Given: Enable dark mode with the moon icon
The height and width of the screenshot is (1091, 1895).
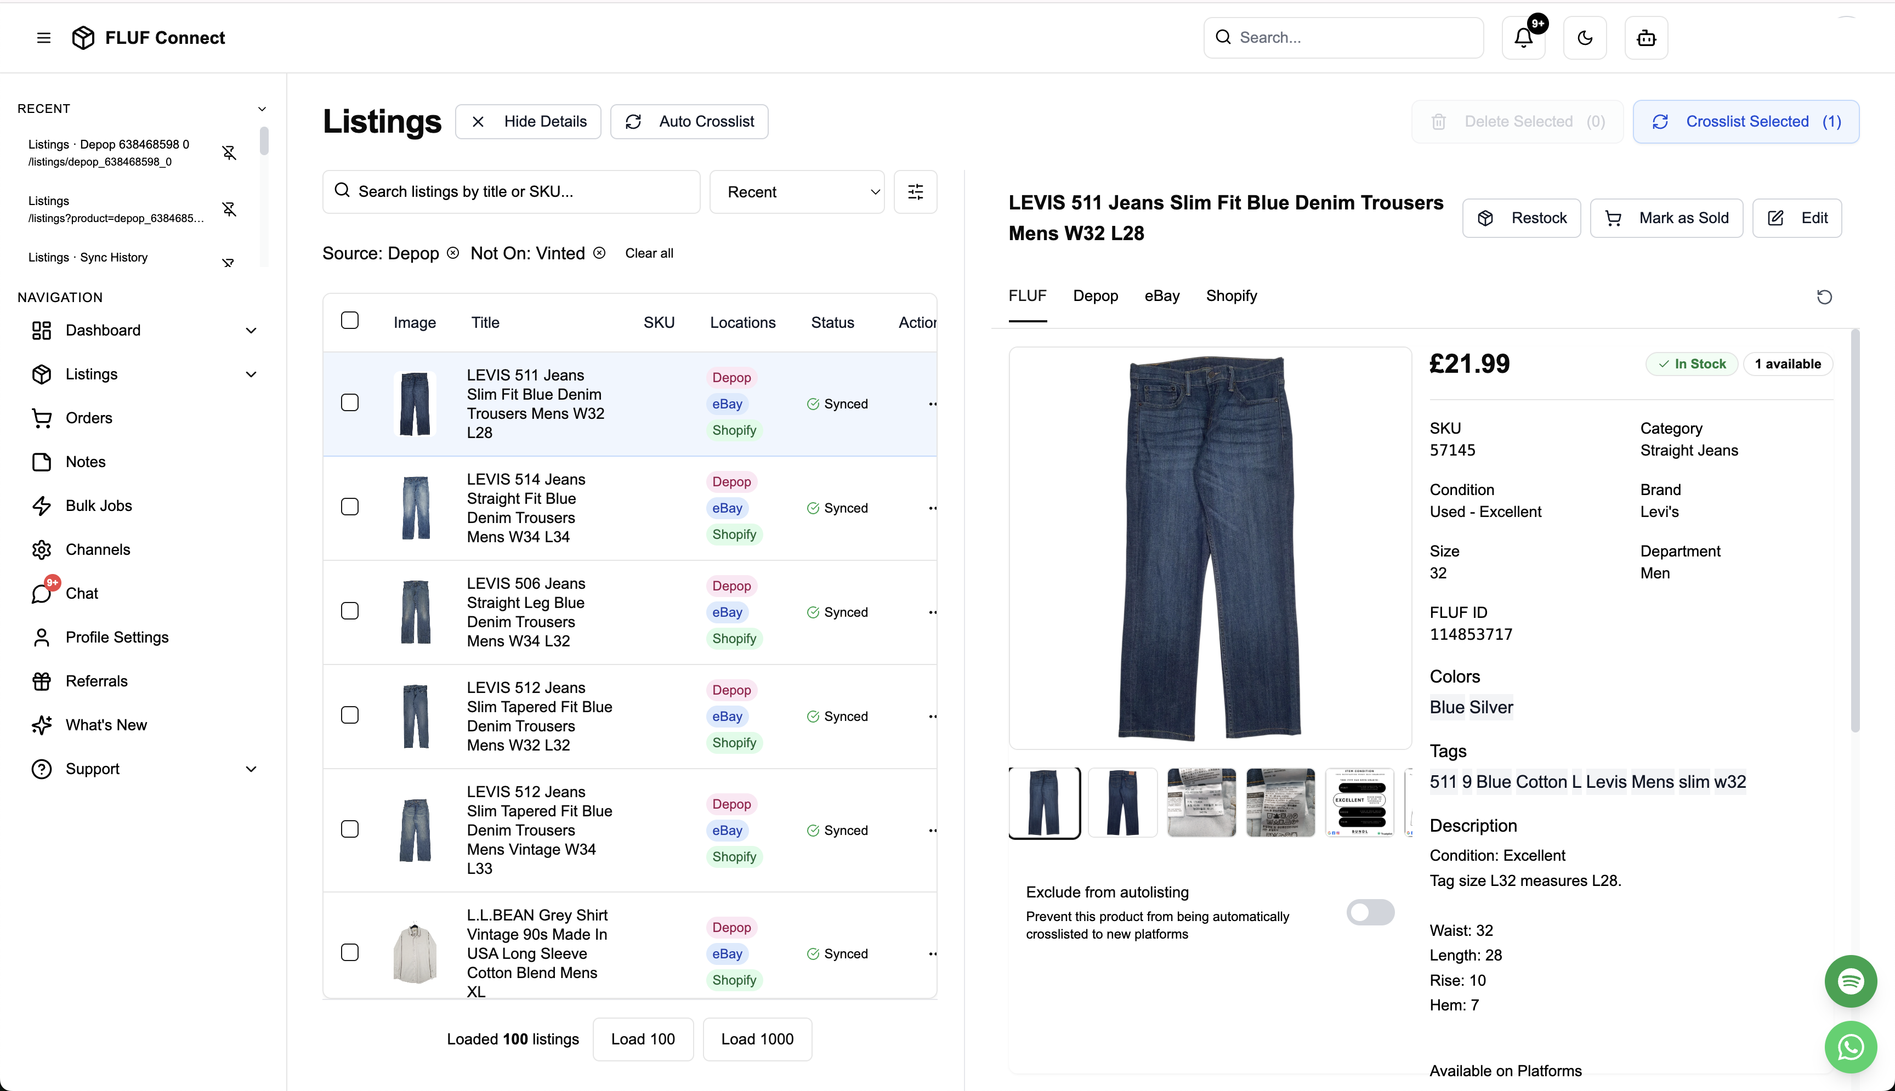Looking at the screenshot, I should (1584, 37).
